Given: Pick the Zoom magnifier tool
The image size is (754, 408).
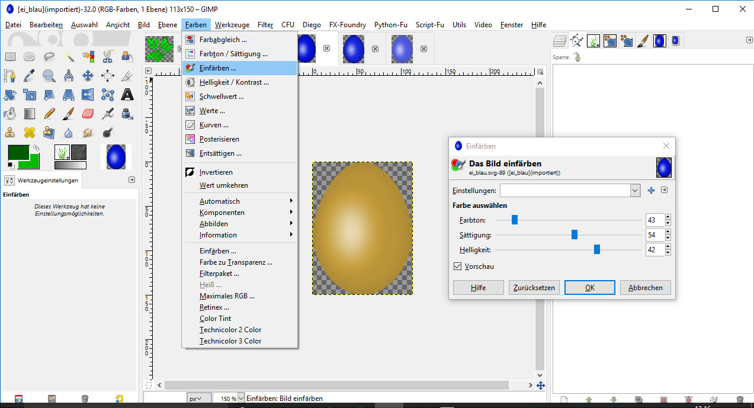Looking at the screenshot, I should point(49,76).
